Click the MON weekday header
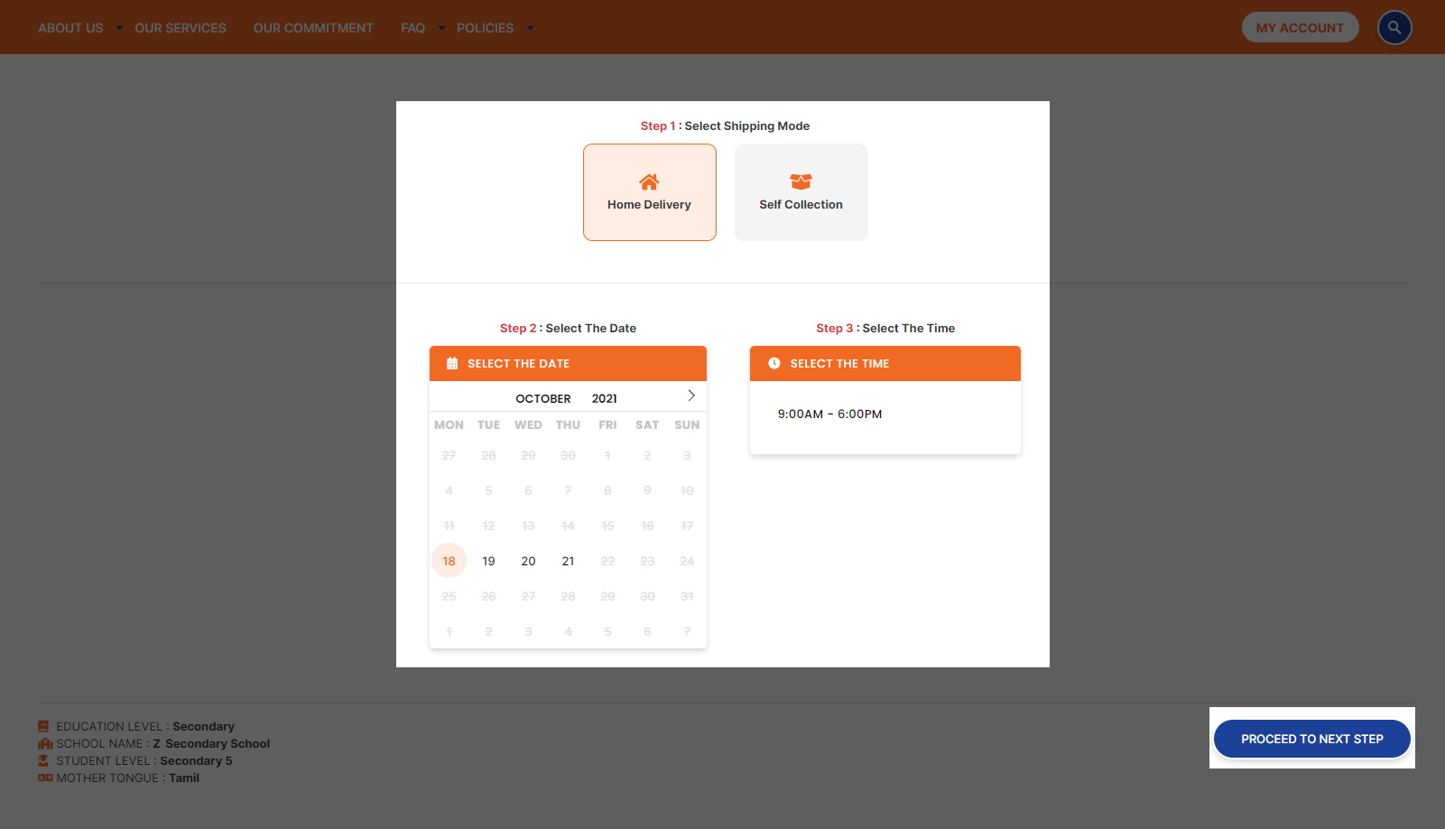The height and width of the screenshot is (829, 1445). click(x=449, y=424)
